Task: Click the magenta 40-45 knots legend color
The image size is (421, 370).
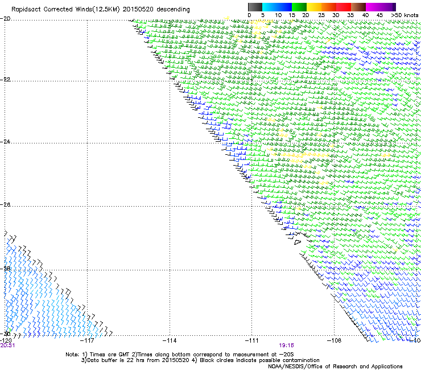Action: pyautogui.click(x=373, y=7)
